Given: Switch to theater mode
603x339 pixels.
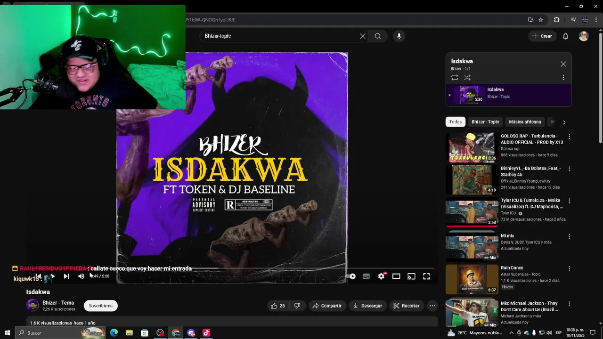Looking at the screenshot, I should click(x=396, y=276).
